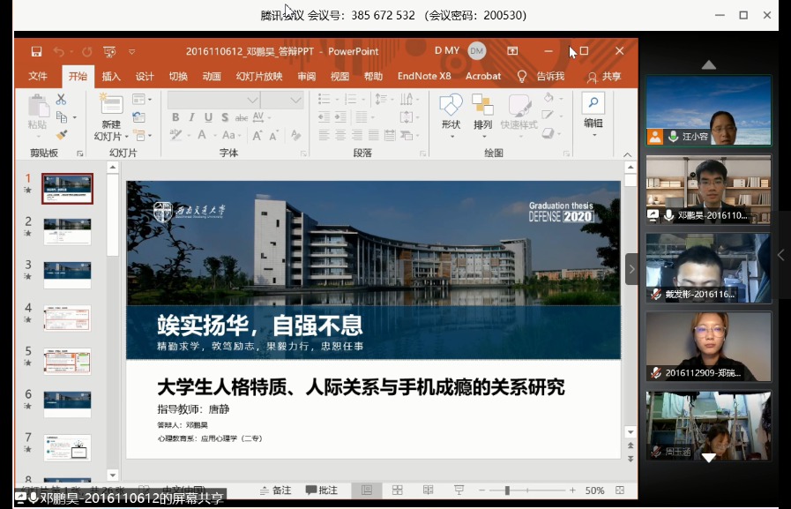The height and width of the screenshot is (509, 791).
Task: Open Reading view from status bar
Action: pyautogui.click(x=428, y=490)
